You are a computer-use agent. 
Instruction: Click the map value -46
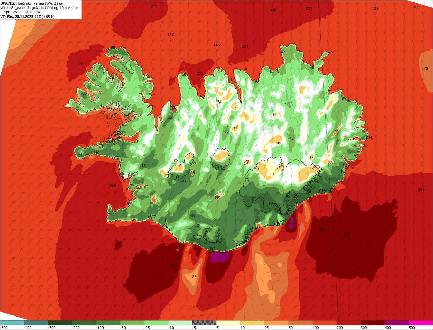[x=311, y=67]
